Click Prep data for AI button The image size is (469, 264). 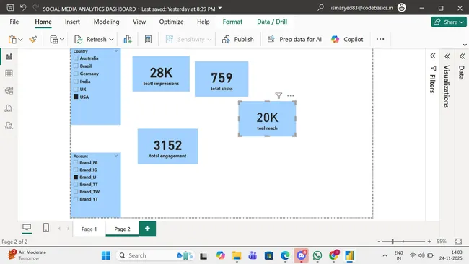click(x=294, y=39)
